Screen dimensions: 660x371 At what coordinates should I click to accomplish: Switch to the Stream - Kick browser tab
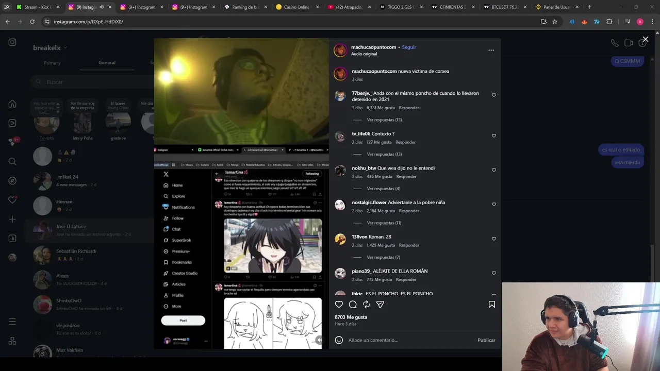[38, 7]
